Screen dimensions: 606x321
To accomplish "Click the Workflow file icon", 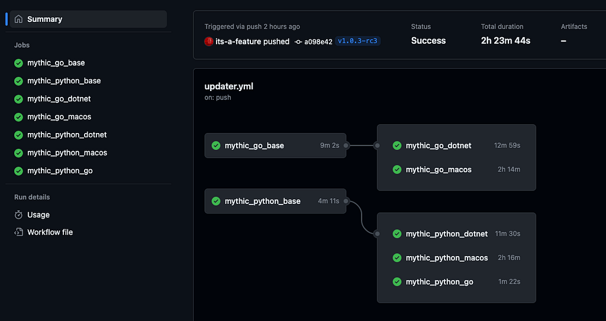I will click(x=18, y=232).
